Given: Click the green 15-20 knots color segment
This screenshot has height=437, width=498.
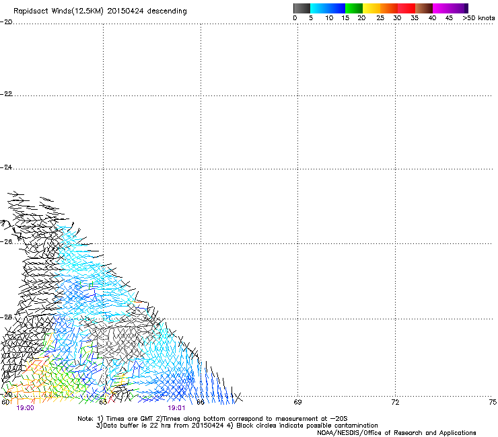Looking at the screenshot, I should pyautogui.click(x=354, y=8).
